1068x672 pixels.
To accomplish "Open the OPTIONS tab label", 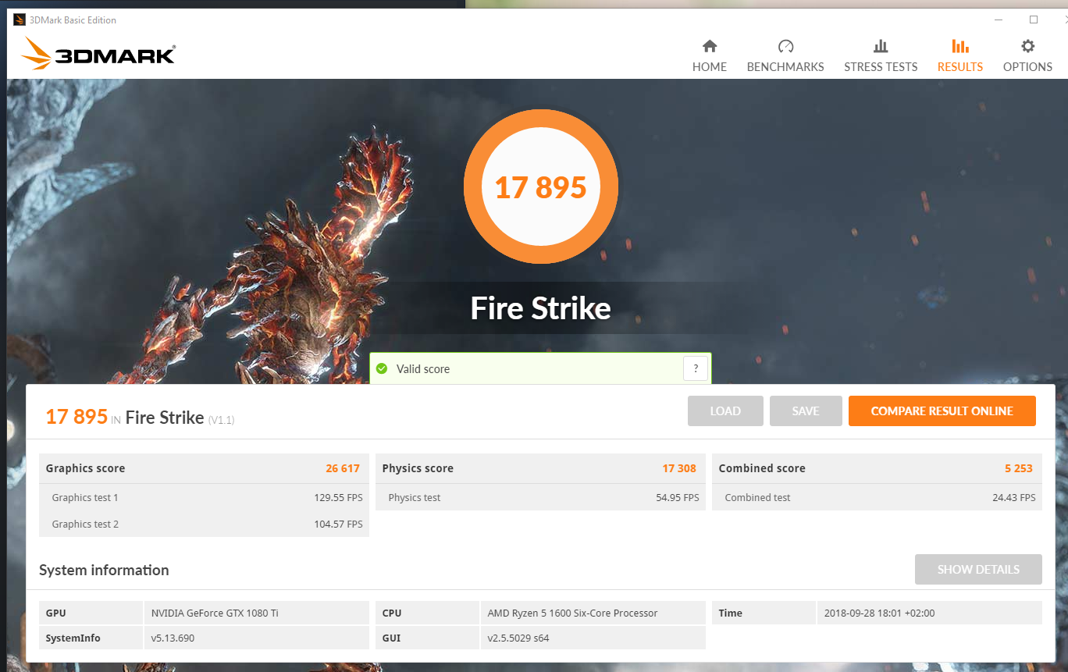I will tap(1027, 67).
